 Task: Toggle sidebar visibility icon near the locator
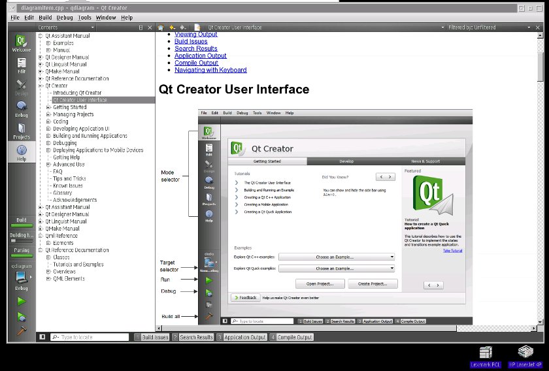coord(42,336)
